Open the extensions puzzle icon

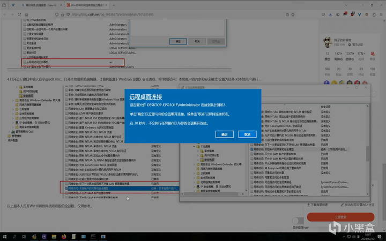(374, 14)
